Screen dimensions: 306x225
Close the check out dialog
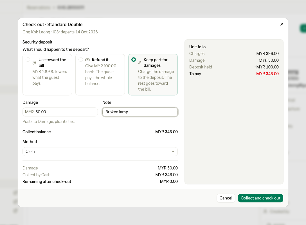click(x=282, y=24)
